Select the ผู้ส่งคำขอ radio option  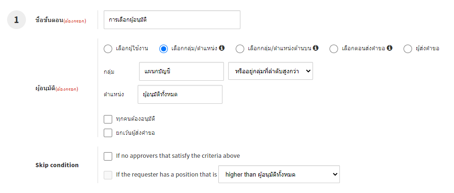[408, 48]
